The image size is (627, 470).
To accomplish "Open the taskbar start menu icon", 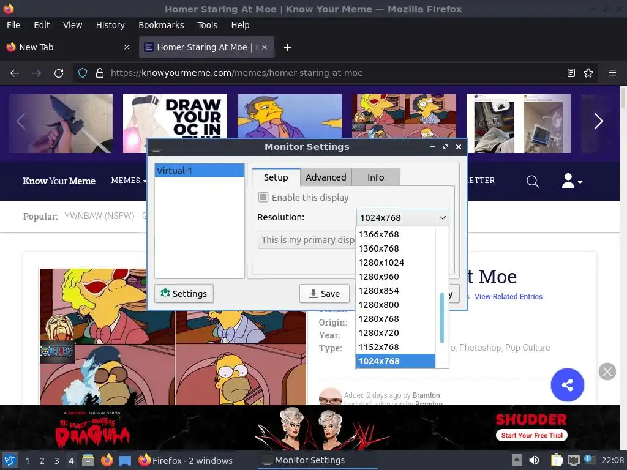I will [x=10, y=460].
